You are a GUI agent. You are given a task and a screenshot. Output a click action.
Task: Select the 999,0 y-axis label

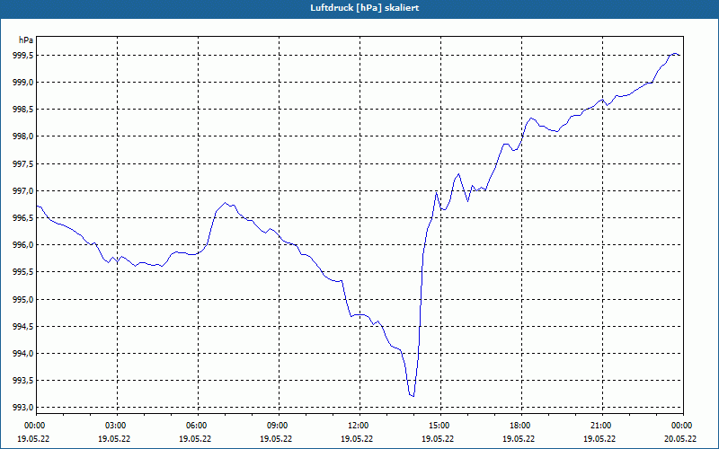[23, 83]
